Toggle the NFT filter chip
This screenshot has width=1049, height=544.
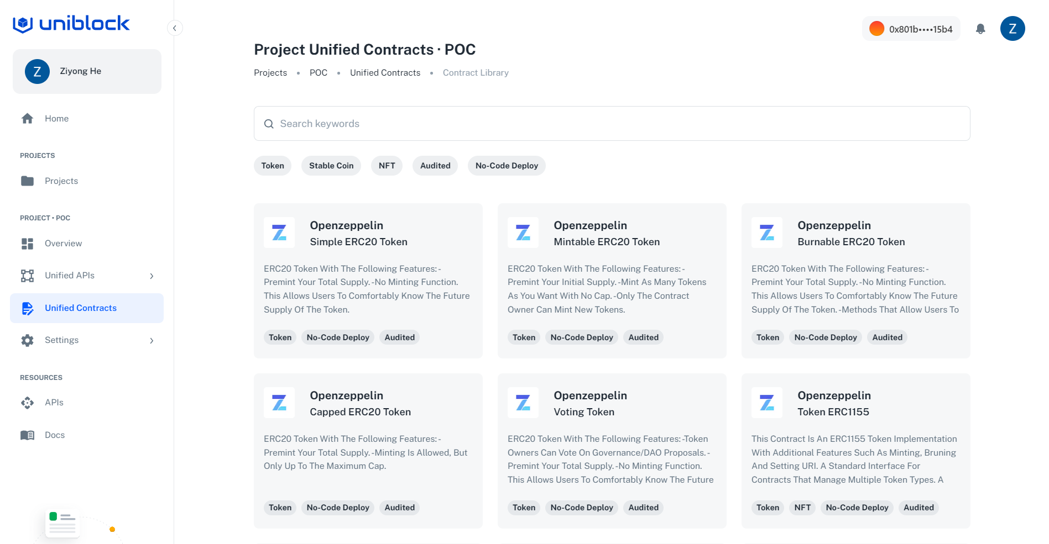pyautogui.click(x=387, y=166)
